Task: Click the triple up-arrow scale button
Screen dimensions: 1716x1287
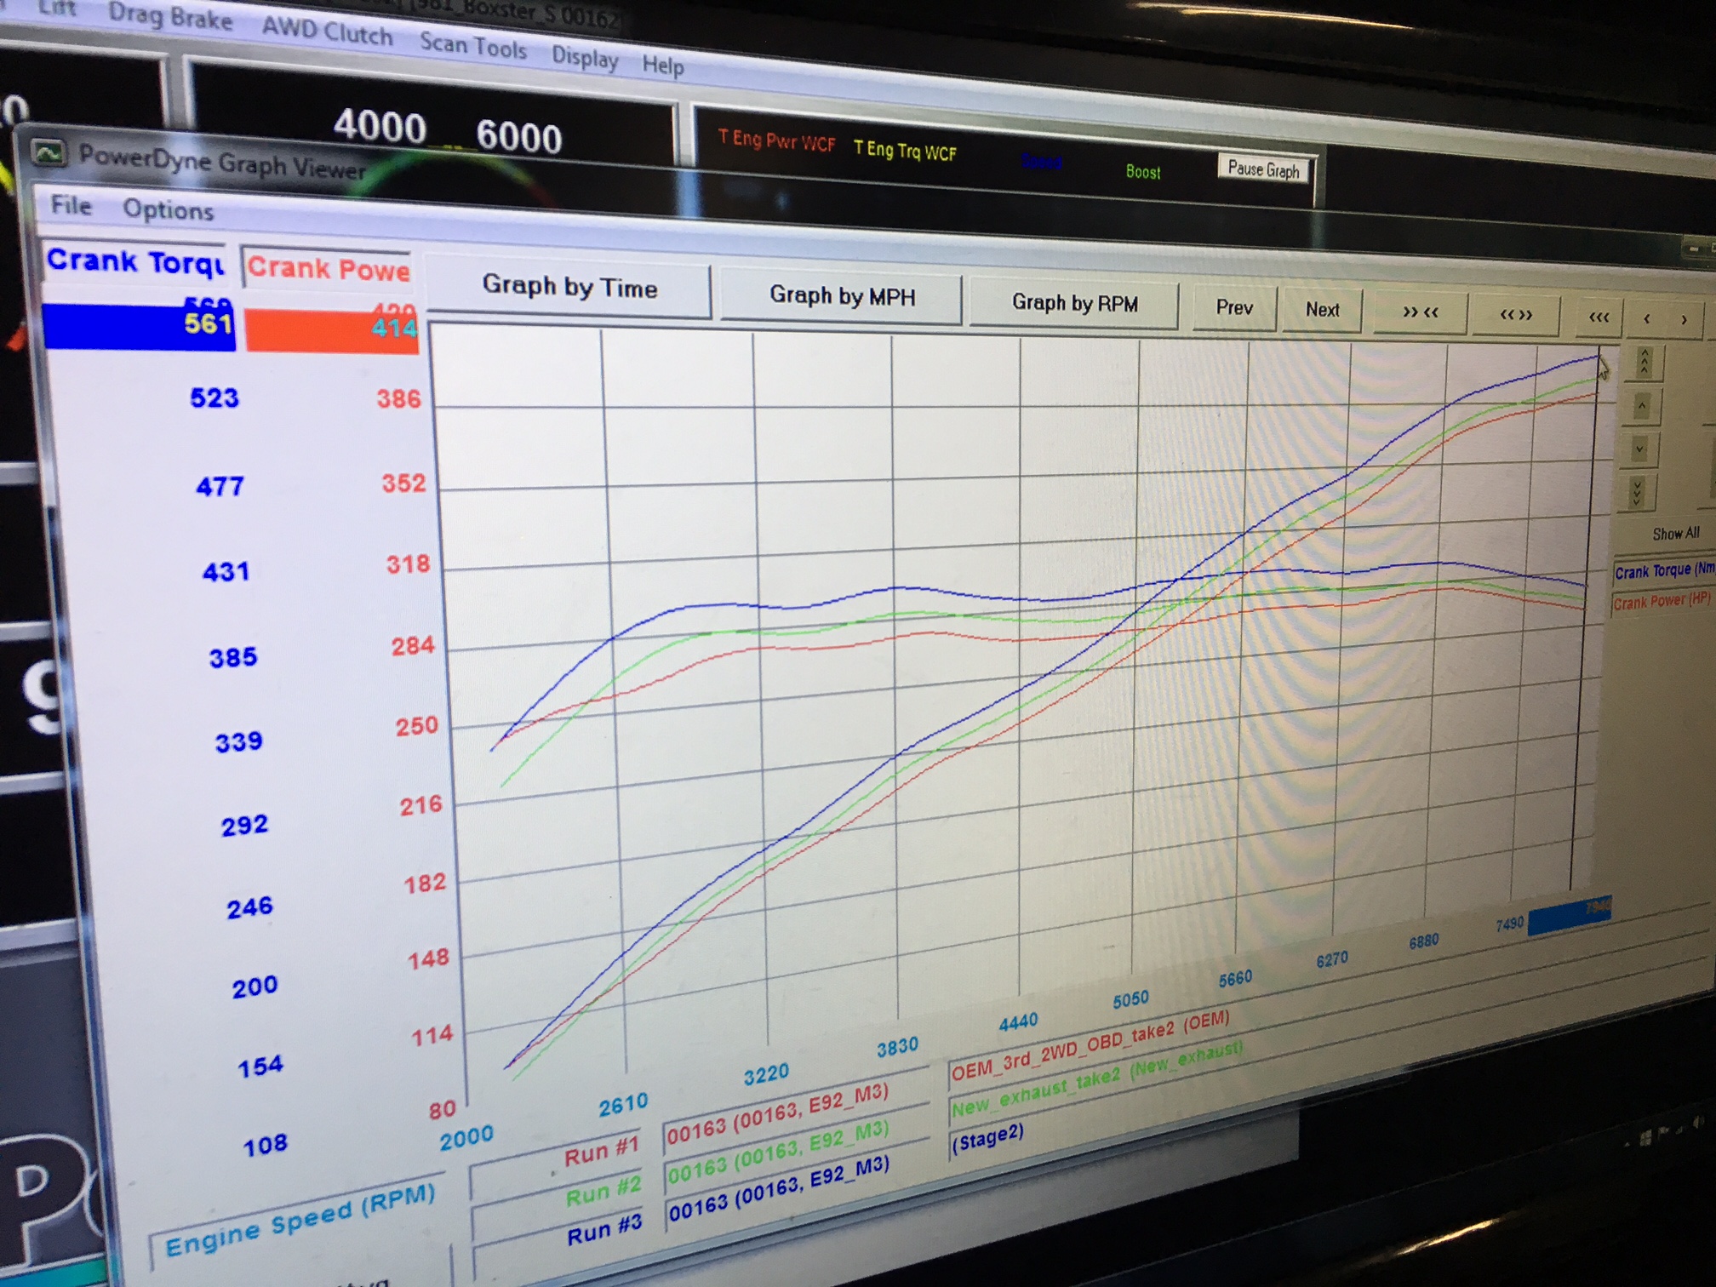Action: coord(1644,363)
